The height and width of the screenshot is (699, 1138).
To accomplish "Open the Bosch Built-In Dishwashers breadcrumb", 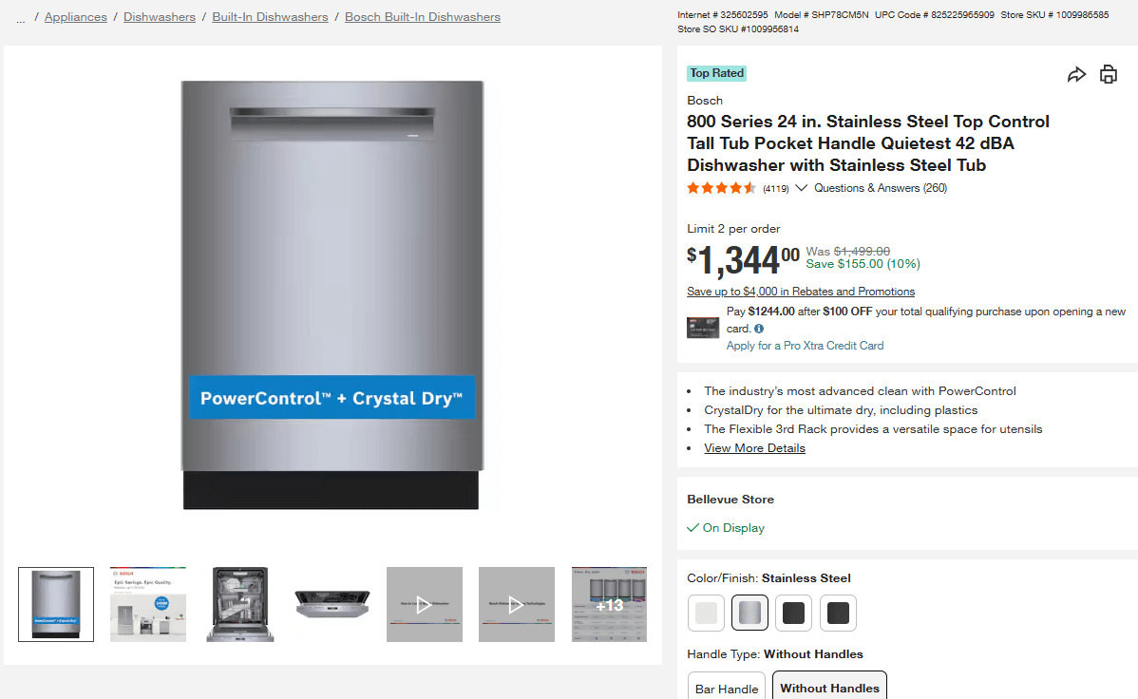I will point(422,16).
